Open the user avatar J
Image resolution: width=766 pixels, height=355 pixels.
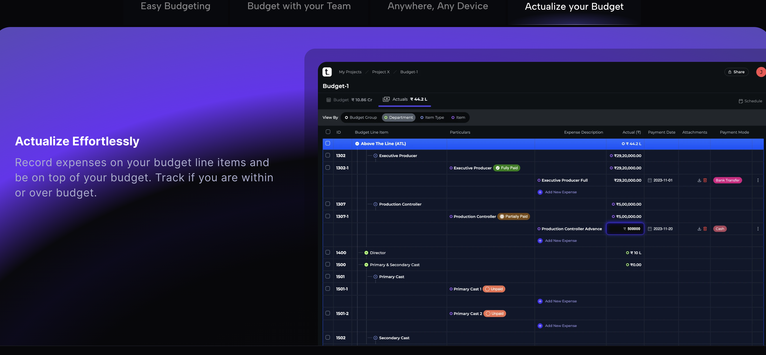pos(761,72)
